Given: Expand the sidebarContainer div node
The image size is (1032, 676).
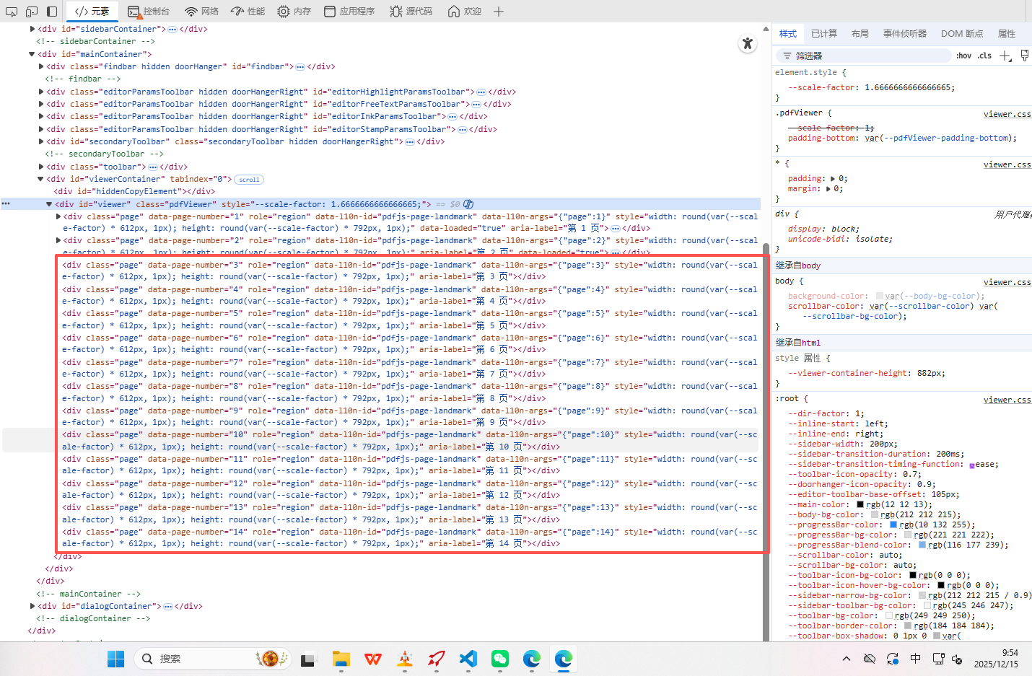Looking at the screenshot, I should tap(32, 29).
